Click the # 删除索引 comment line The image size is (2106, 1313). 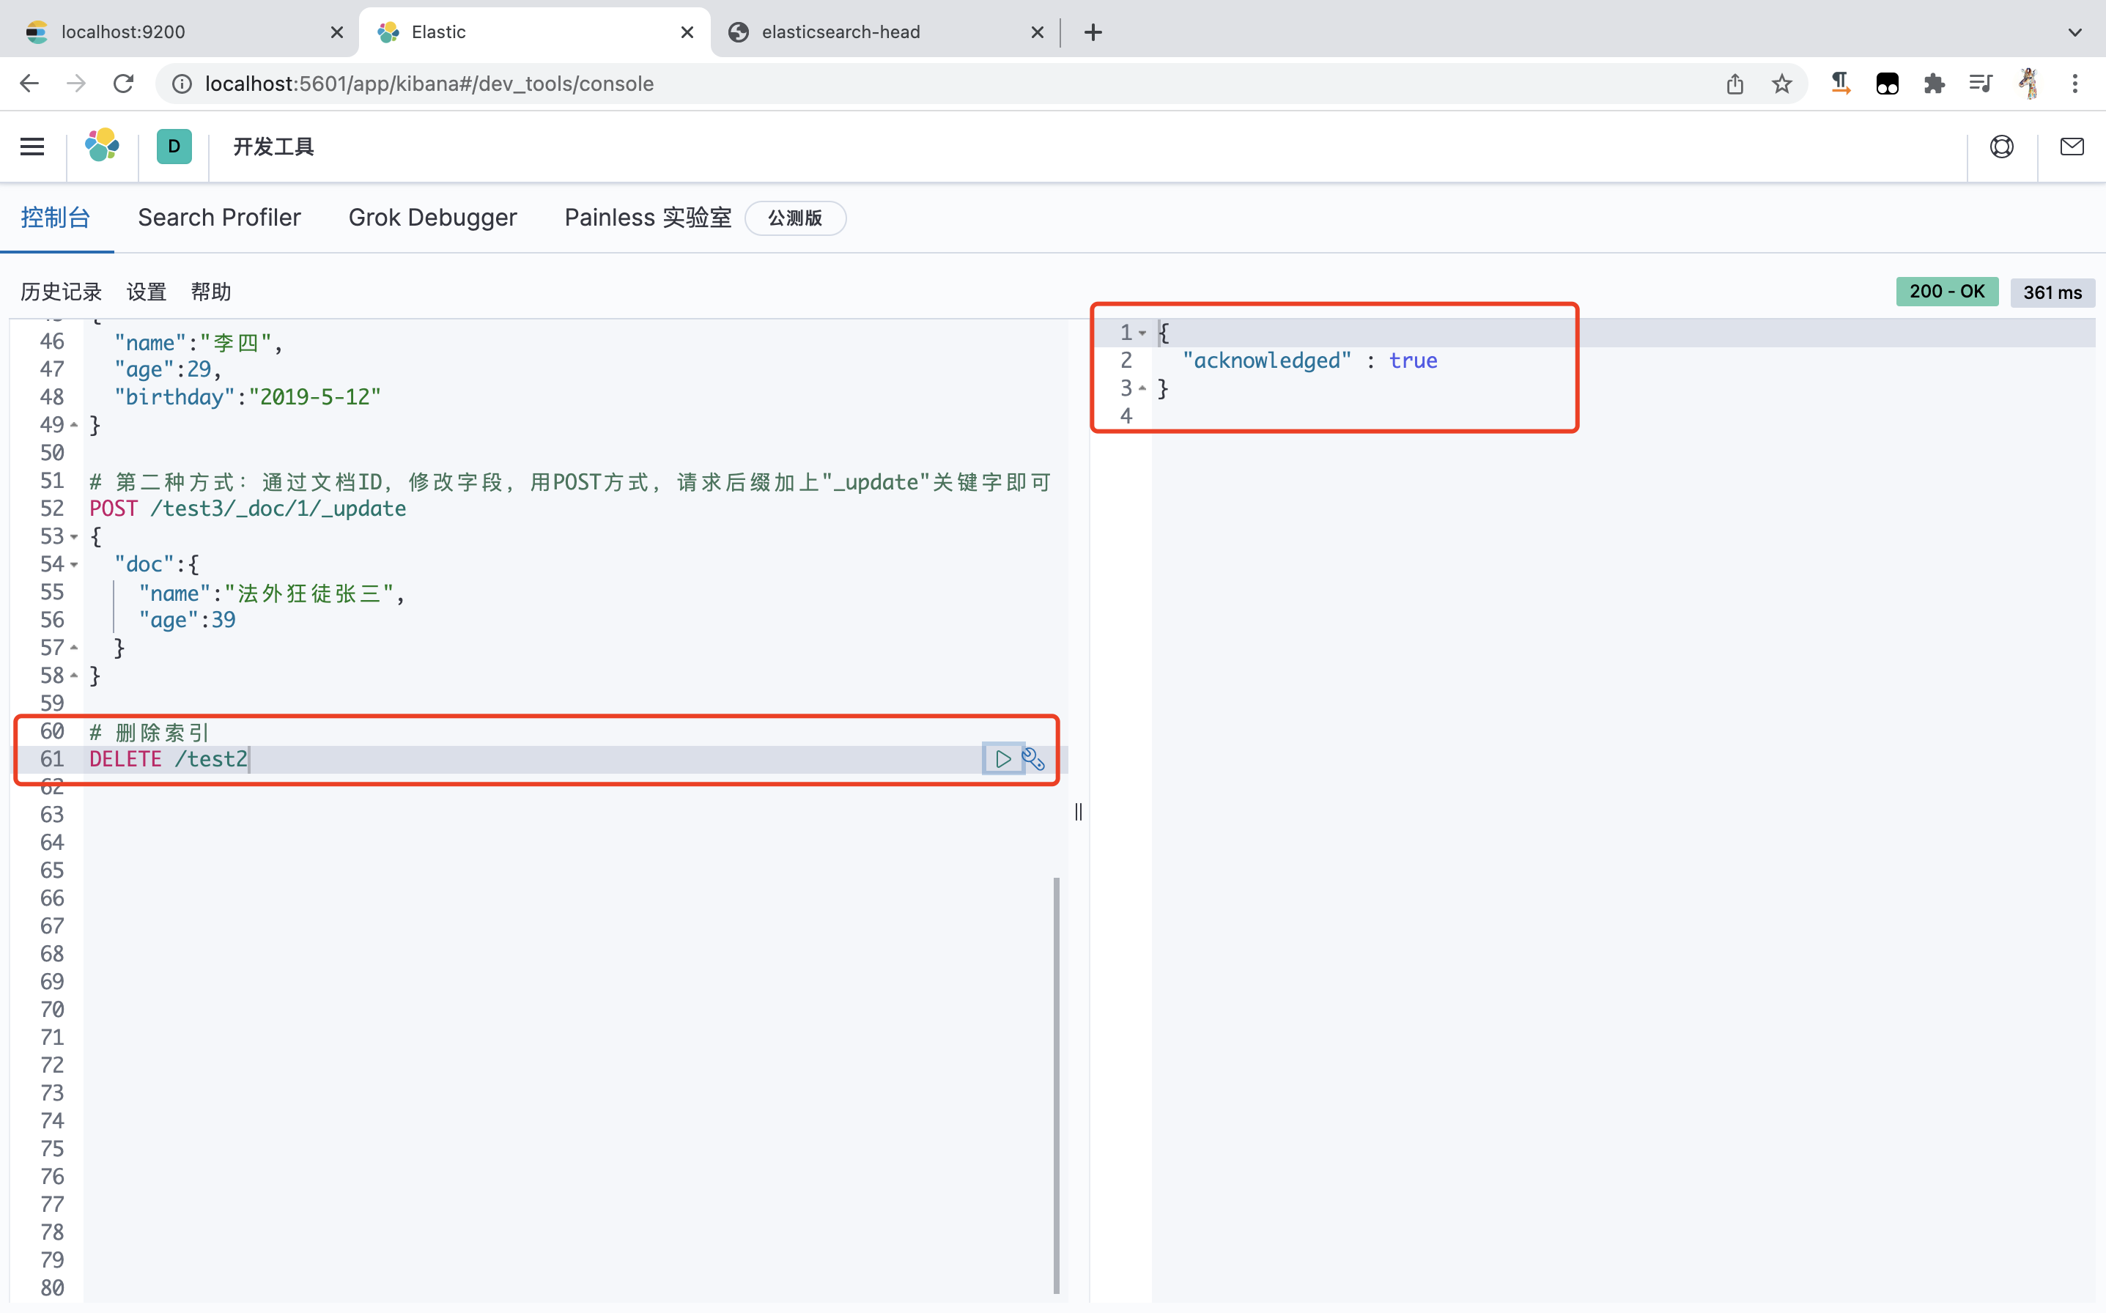click(x=149, y=731)
